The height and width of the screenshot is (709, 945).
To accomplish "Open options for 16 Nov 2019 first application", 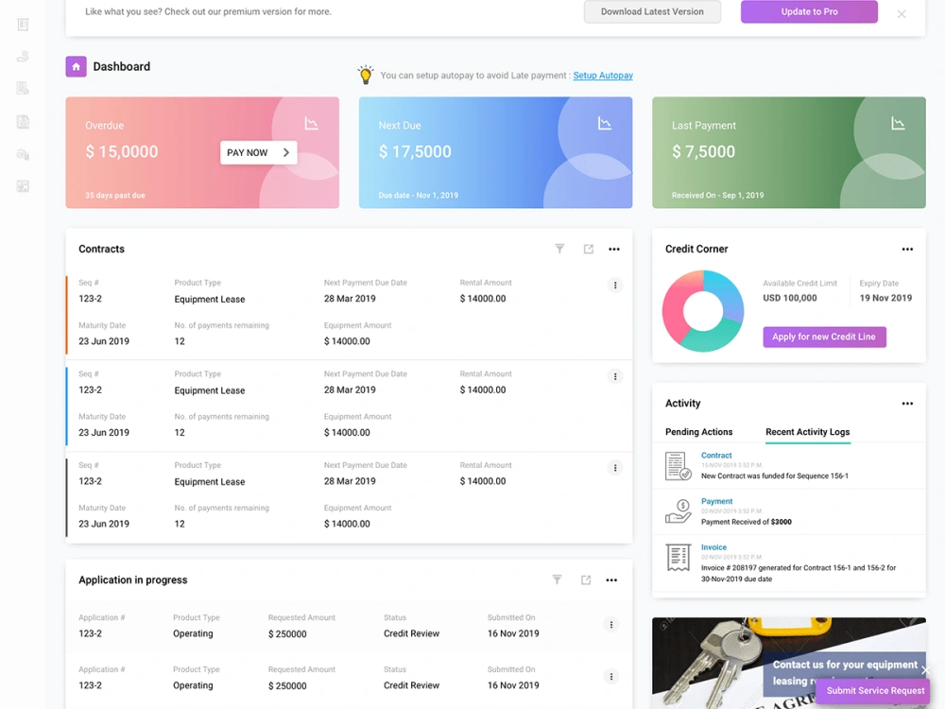I will (x=611, y=625).
